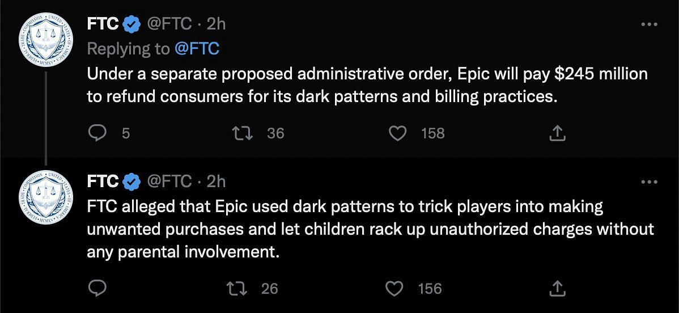679x313 pixels.
Task: Reply to the dark patterns allegation tweet
Action: pos(99,289)
